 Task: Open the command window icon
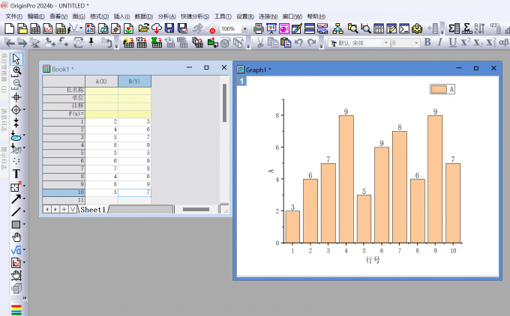click(404, 28)
